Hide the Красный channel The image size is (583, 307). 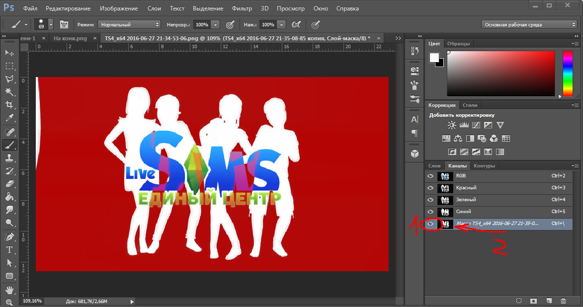click(x=430, y=188)
